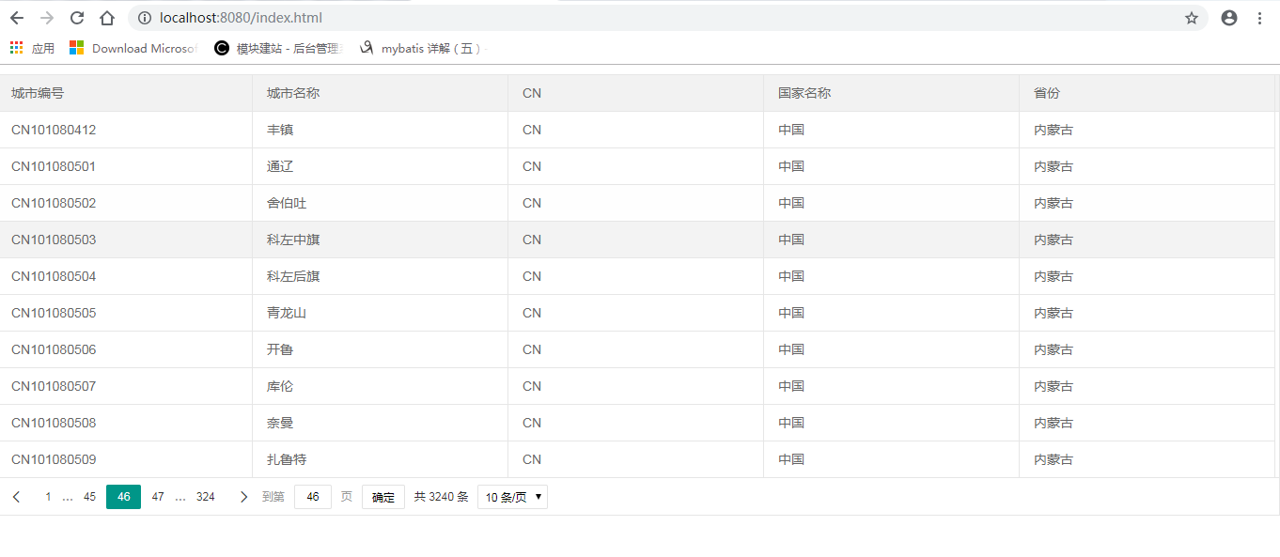Confirm page jump with 确定 button
Image resolution: width=1280 pixels, height=557 pixels.
383,497
